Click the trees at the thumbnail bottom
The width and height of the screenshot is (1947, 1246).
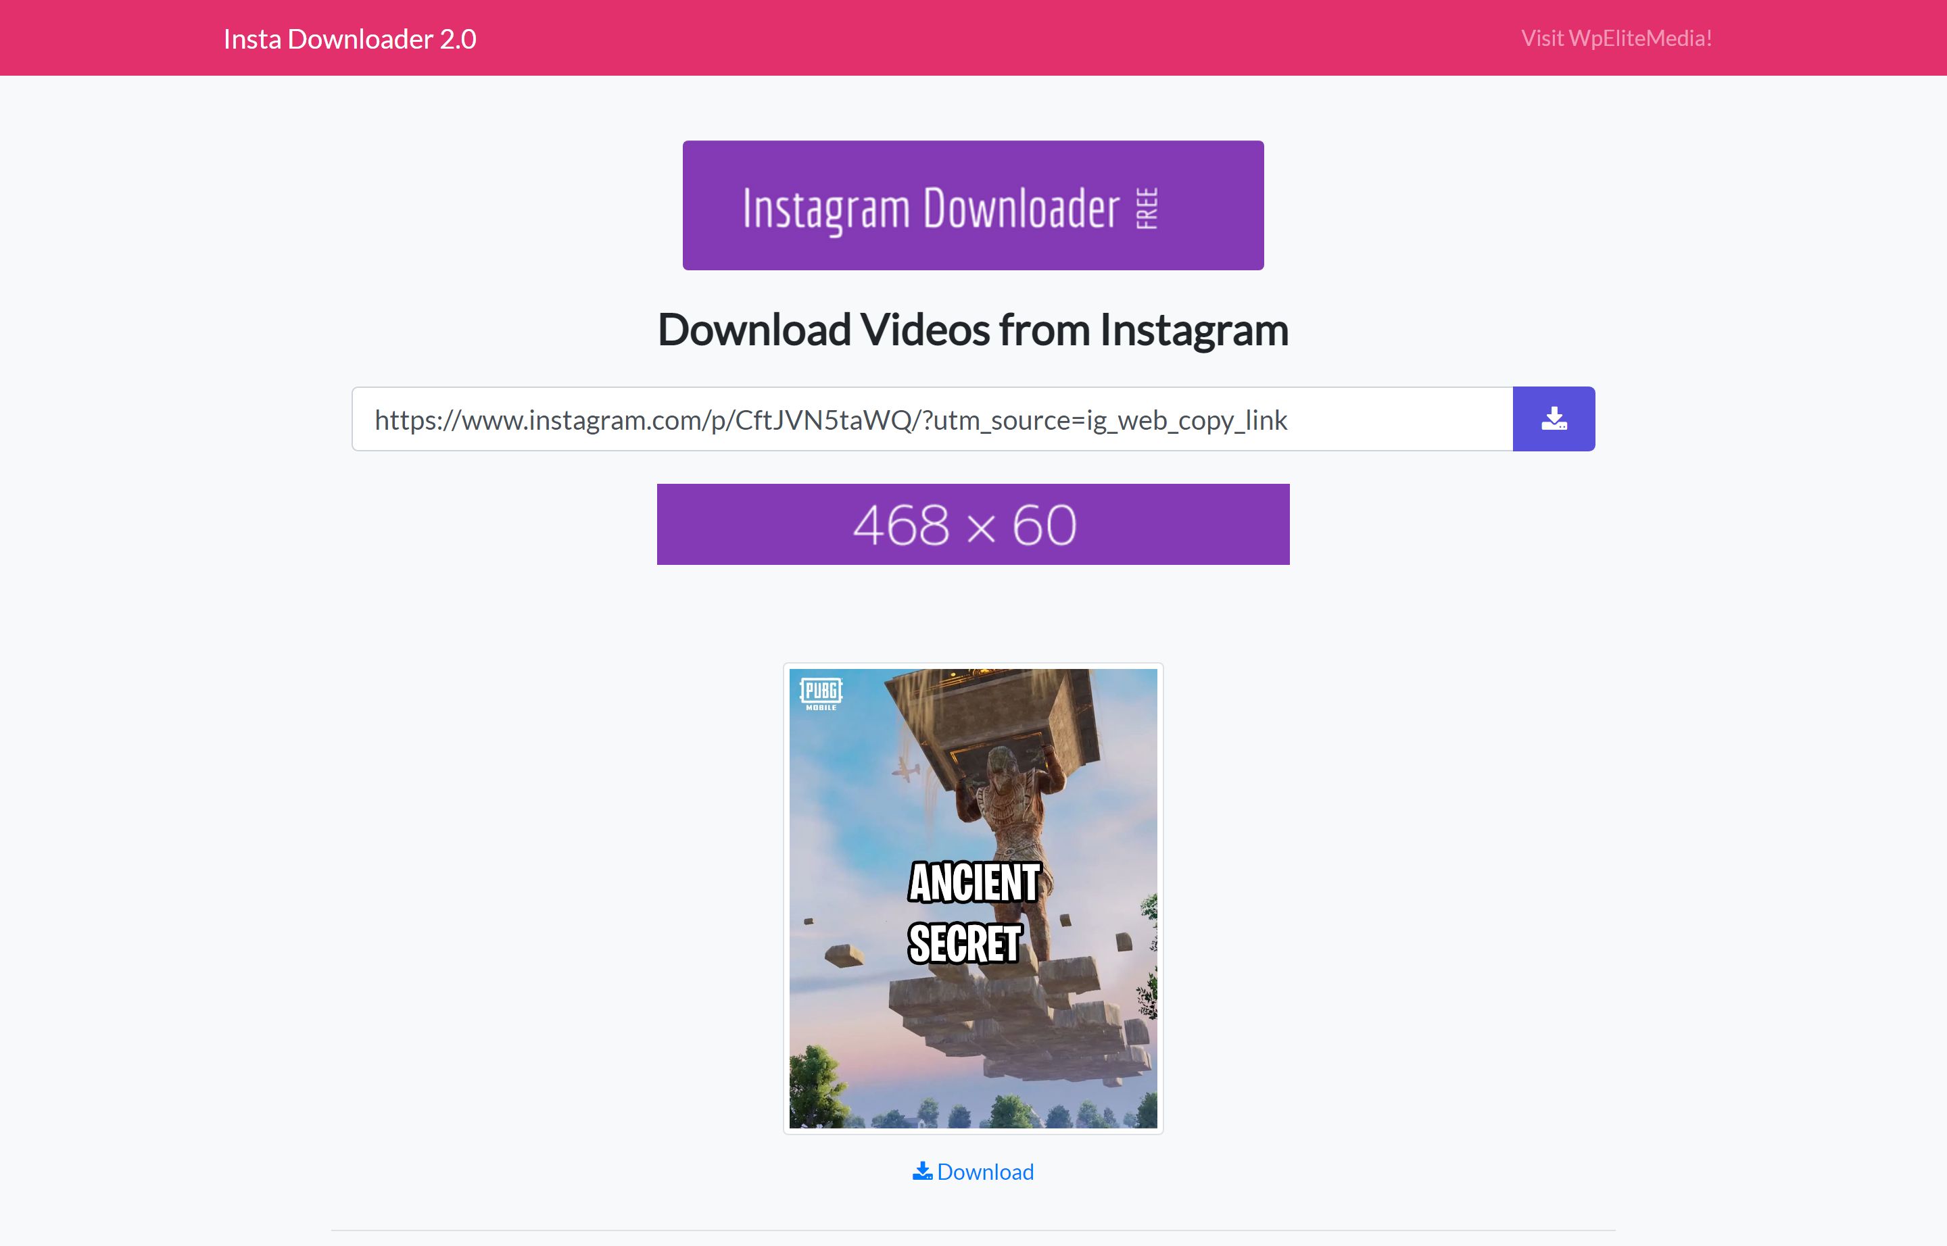(1012, 1112)
